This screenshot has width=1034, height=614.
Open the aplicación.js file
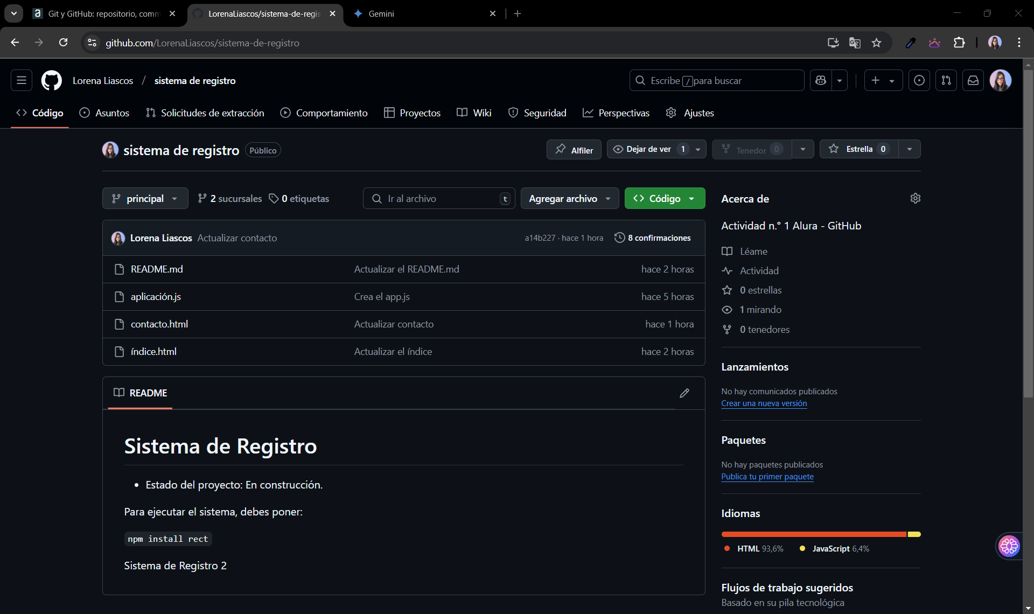click(156, 296)
